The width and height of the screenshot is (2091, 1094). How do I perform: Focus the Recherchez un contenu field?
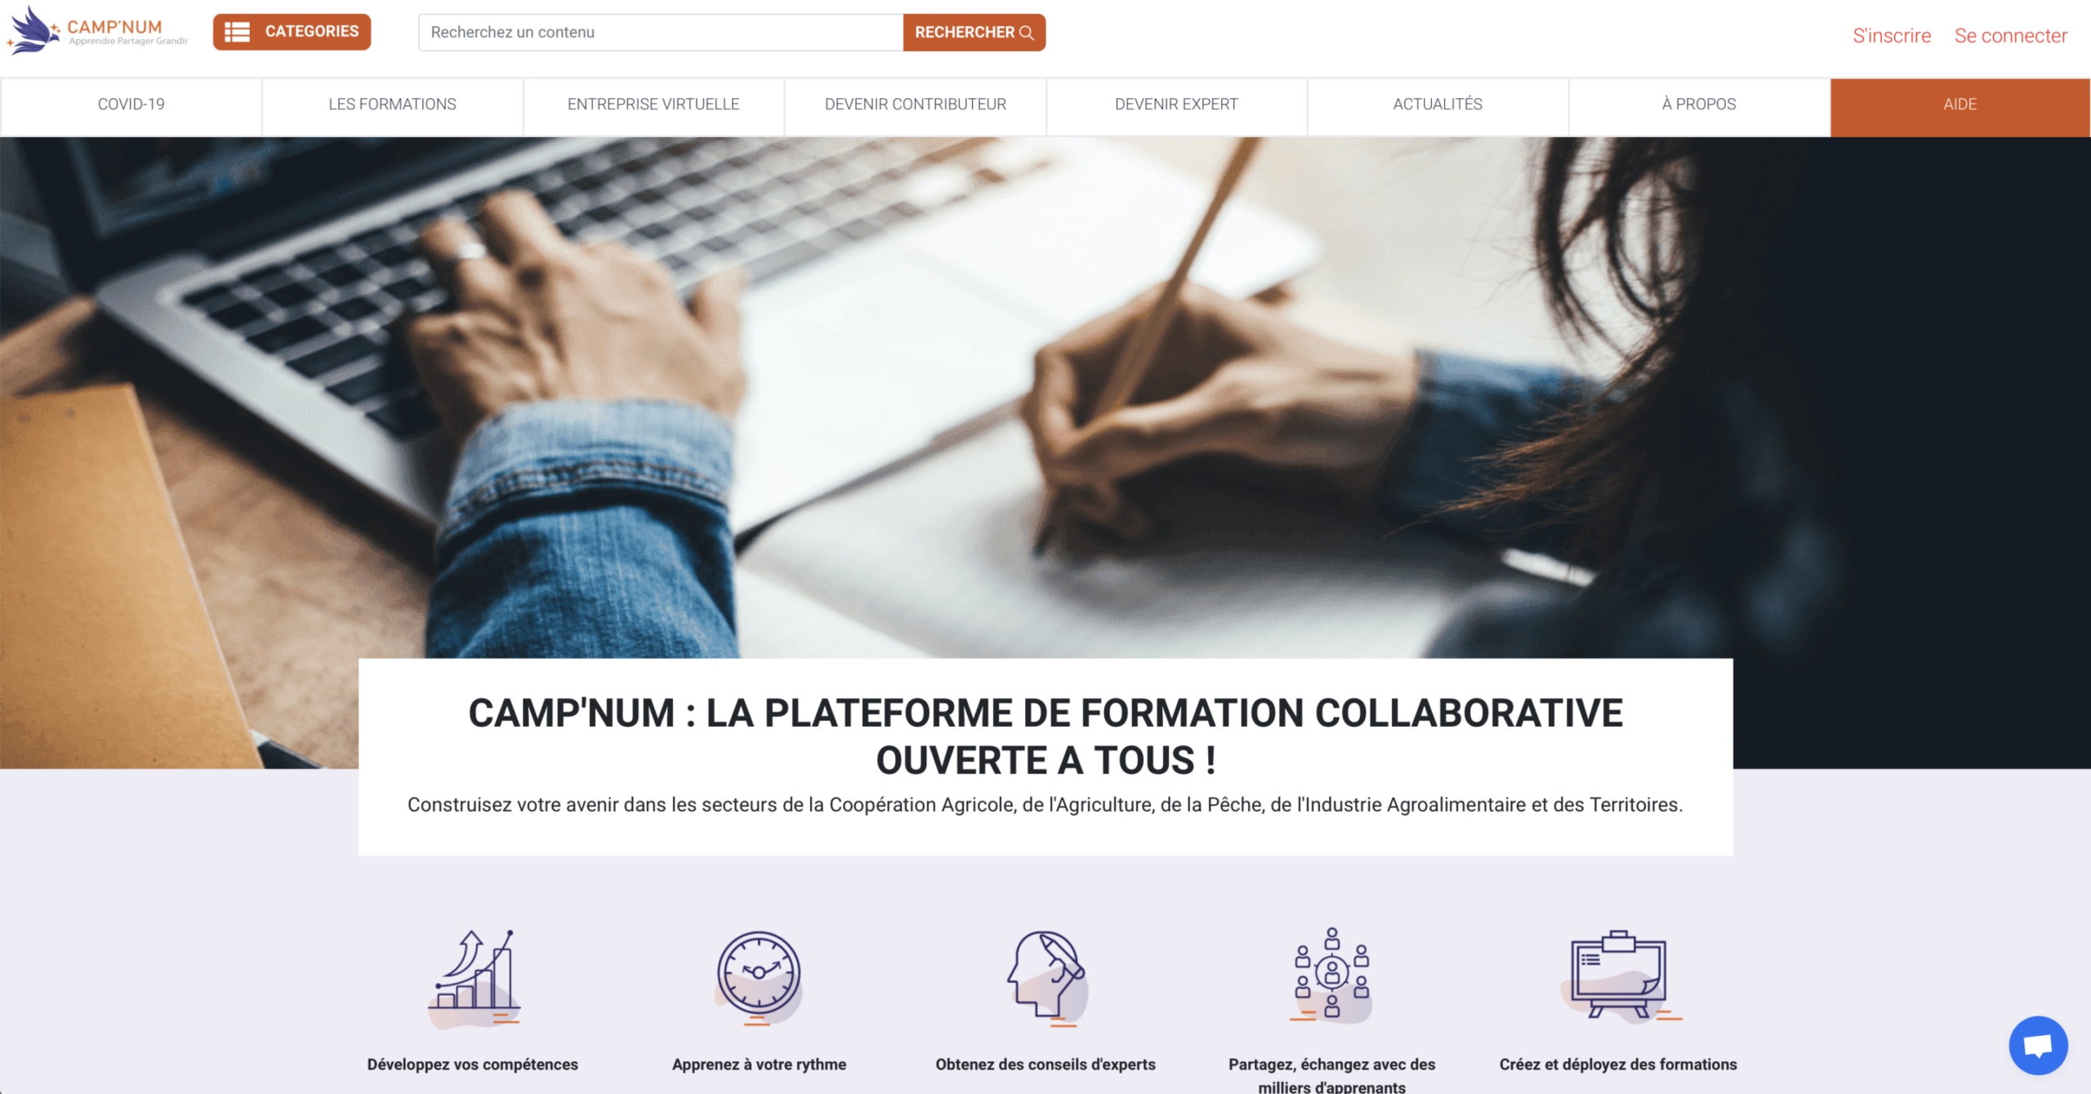[661, 33]
